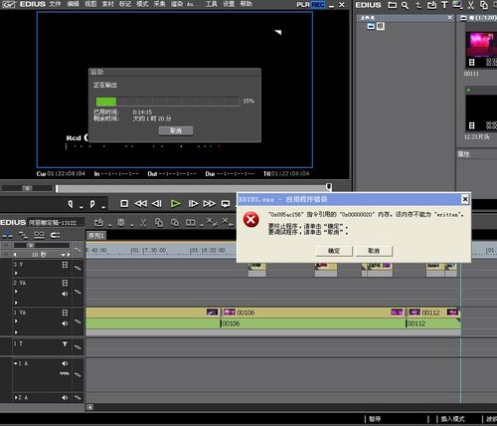Toggle the ripple mode icon
This screenshot has width=497, height=426.
tap(23, 235)
